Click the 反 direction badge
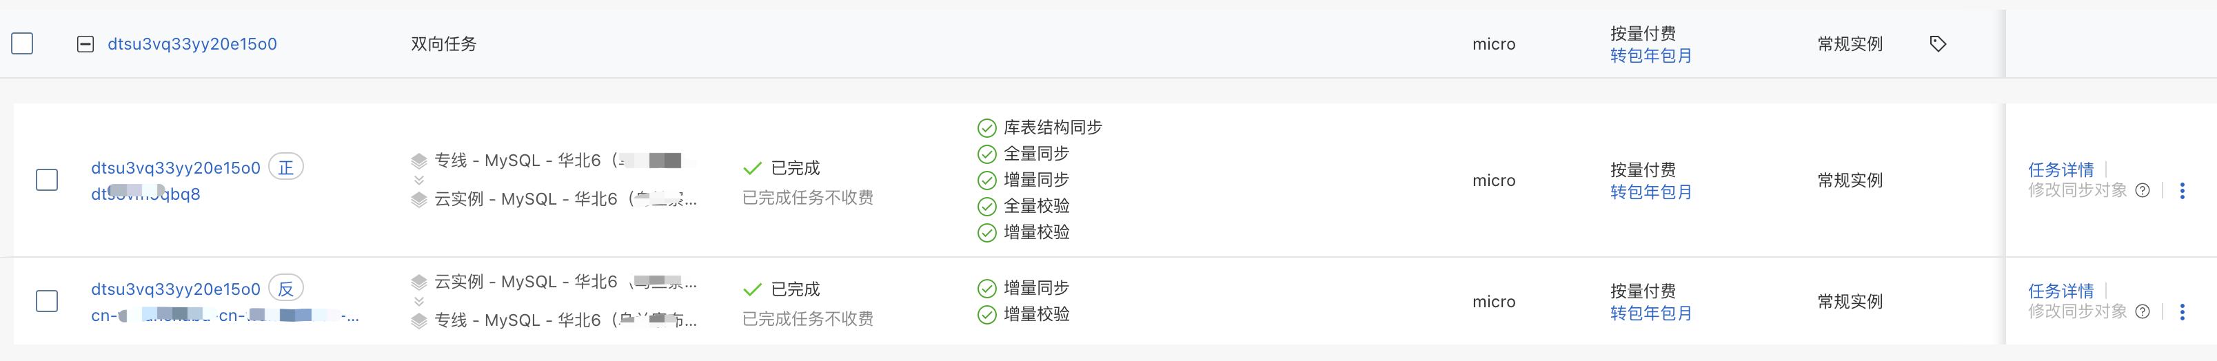2217x361 pixels. pos(285,288)
